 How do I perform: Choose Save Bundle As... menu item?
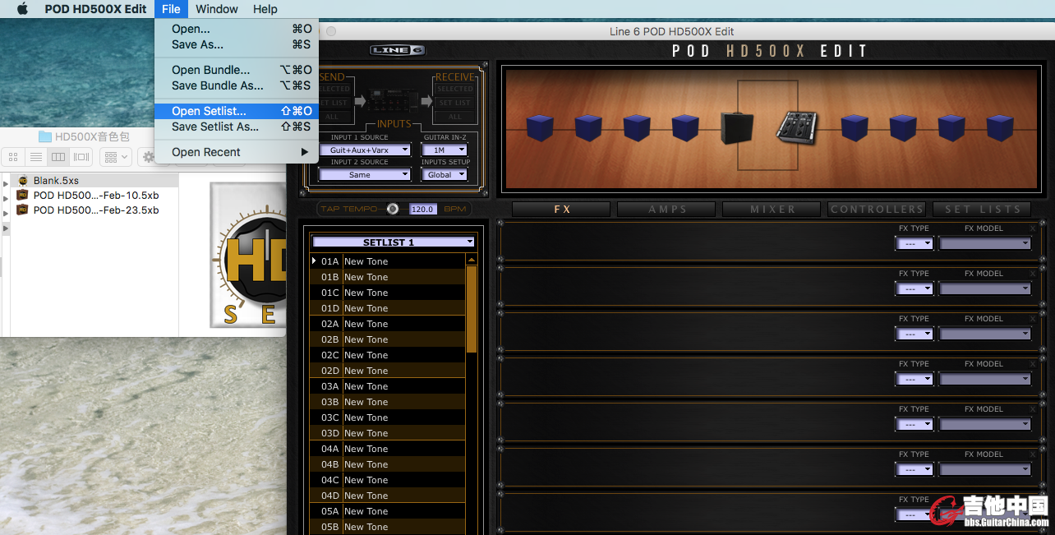pos(237,85)
